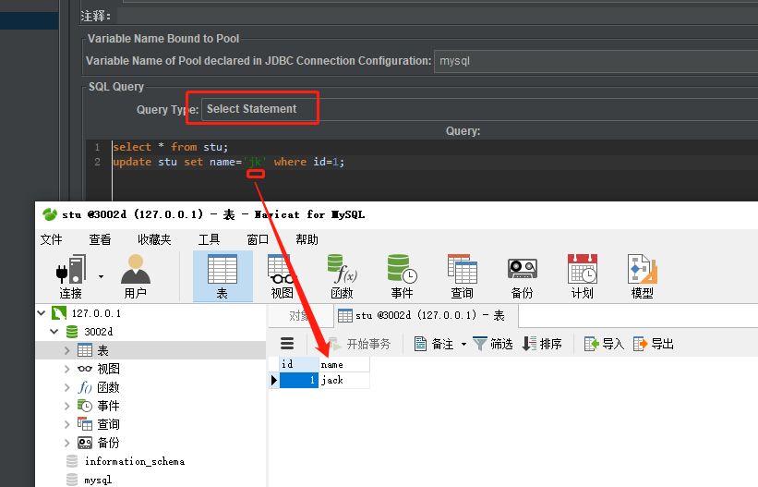Click the name column header
Image resolution: width=758 pixels, height=487 pixels.
click(x=344, y=364)
